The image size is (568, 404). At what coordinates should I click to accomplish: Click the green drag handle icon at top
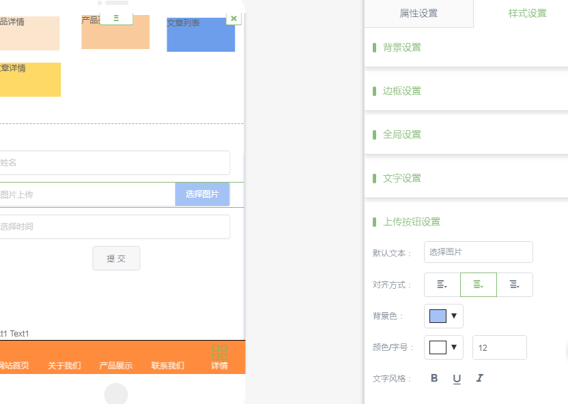(117, 18)
